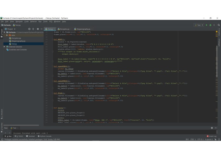Run the Test configuration with green play icon
Viewport: 221px width, 157px height.
click(x=207, y=25)
